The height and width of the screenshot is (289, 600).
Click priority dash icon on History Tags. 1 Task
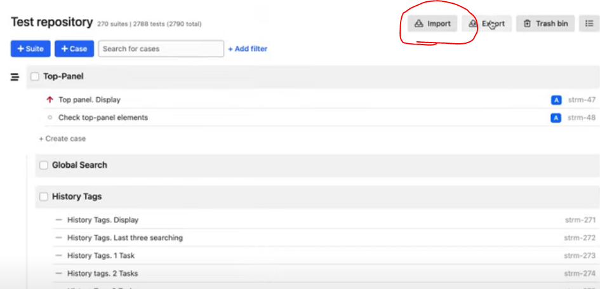coord(58,255)
